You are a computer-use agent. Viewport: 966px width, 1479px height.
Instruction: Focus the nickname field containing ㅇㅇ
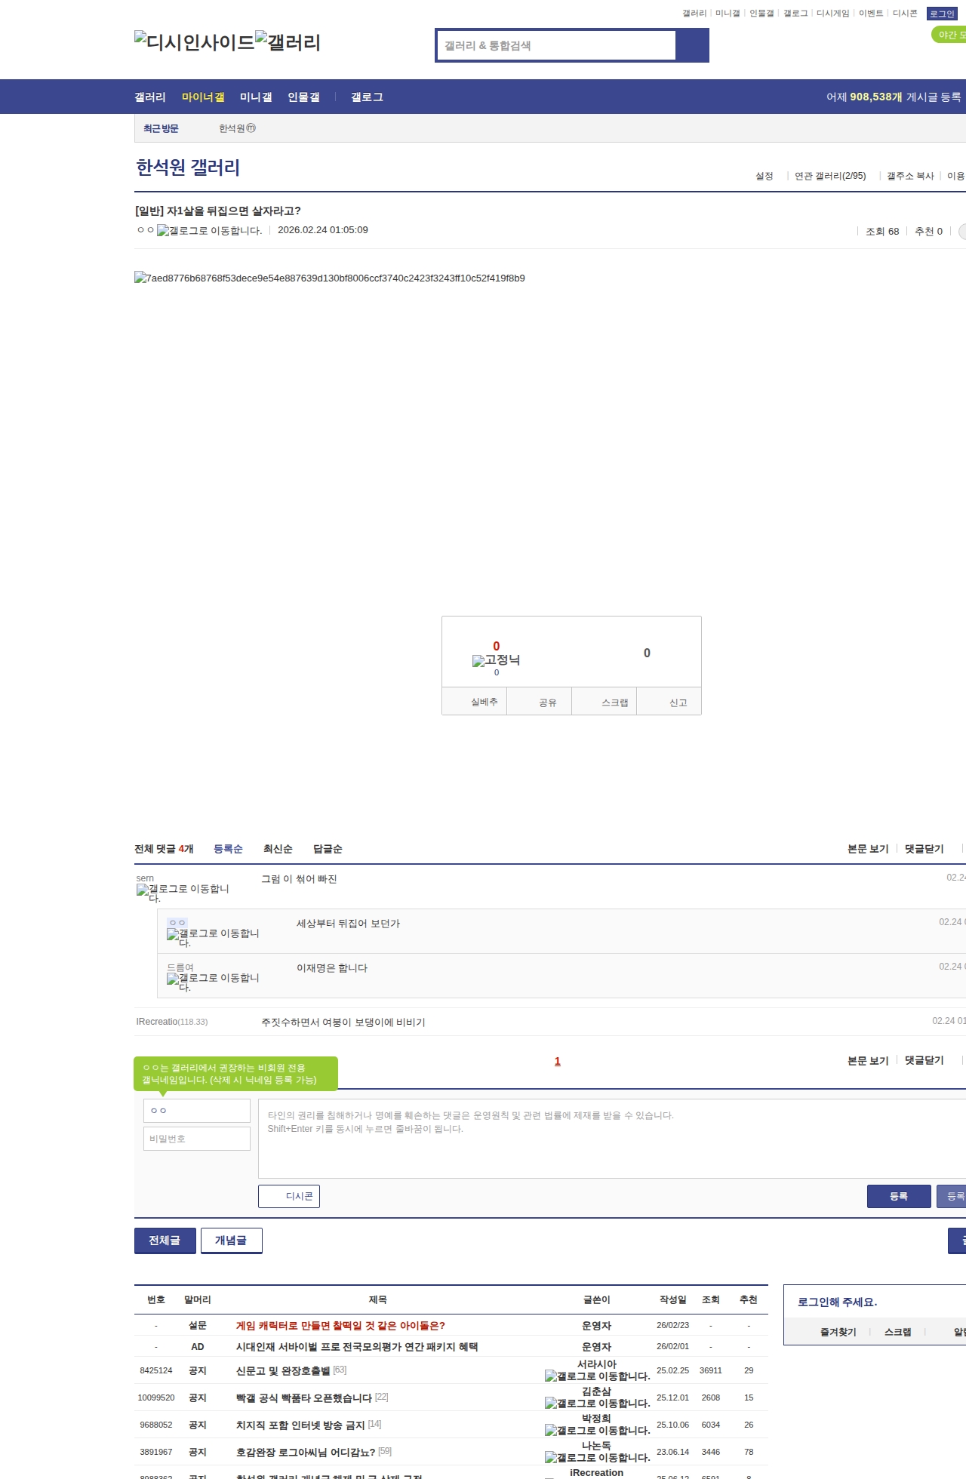coord(197,1111)
